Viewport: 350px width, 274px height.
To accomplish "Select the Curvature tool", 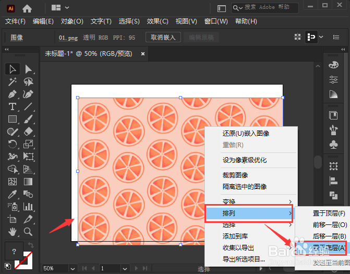I will pos(28,94).
